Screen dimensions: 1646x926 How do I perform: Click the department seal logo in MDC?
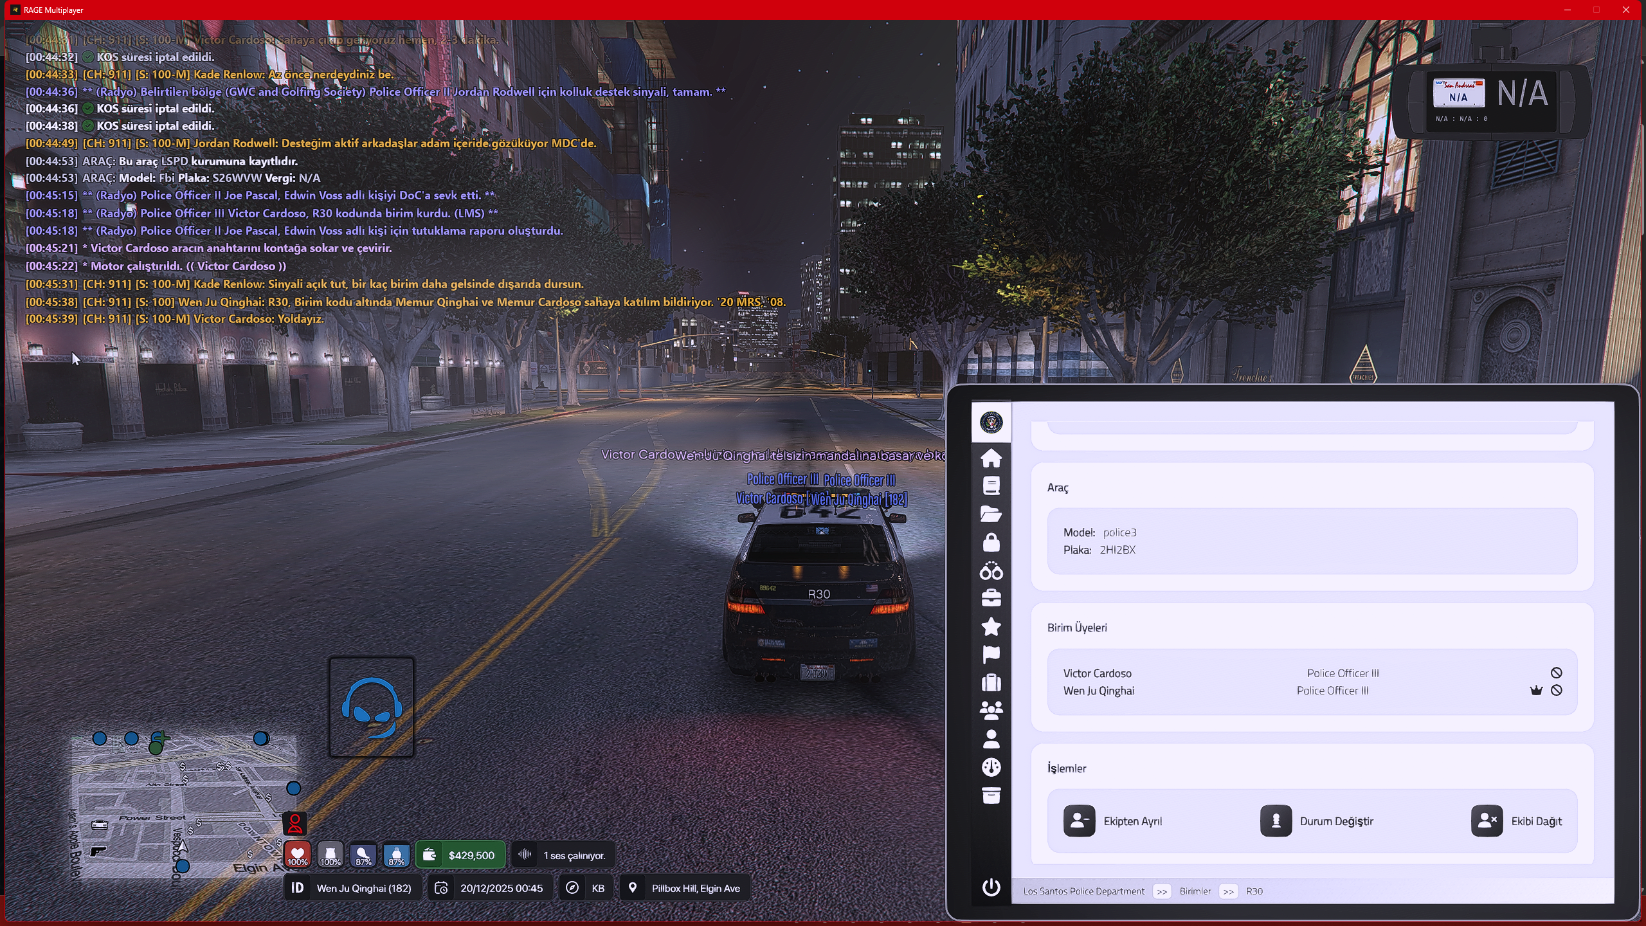pos(991,422)
